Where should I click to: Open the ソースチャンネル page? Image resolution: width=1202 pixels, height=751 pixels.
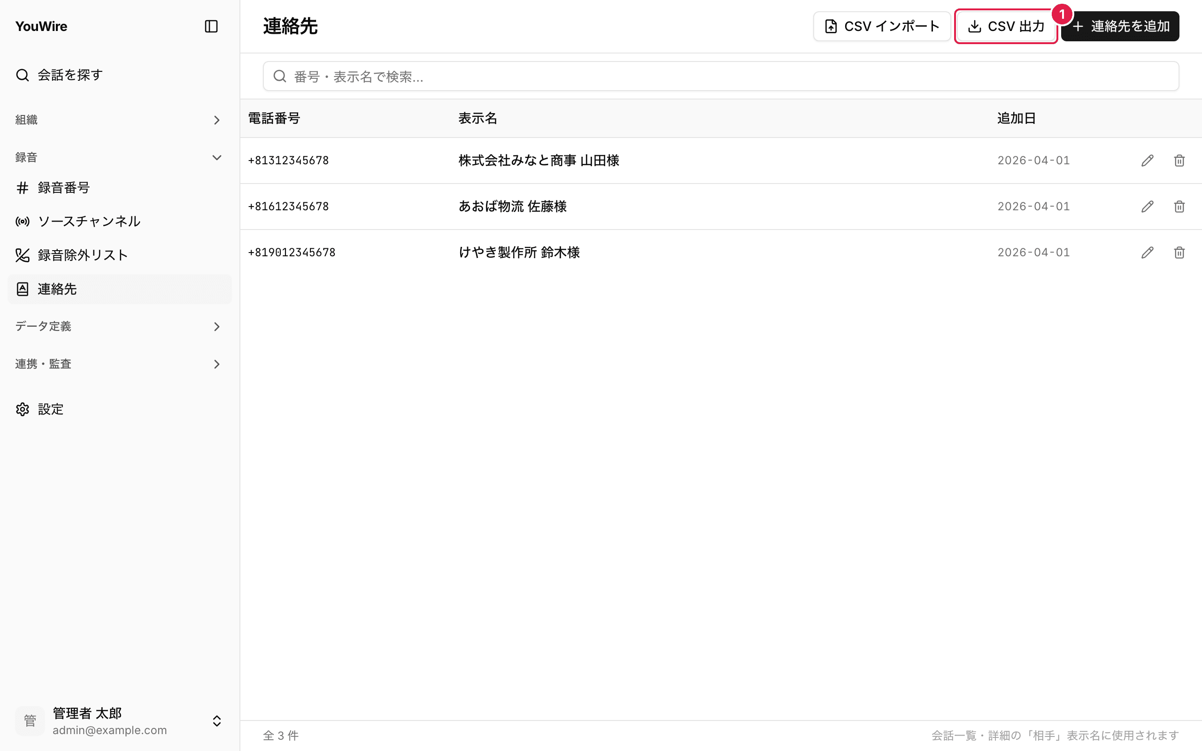click(119, 222)
